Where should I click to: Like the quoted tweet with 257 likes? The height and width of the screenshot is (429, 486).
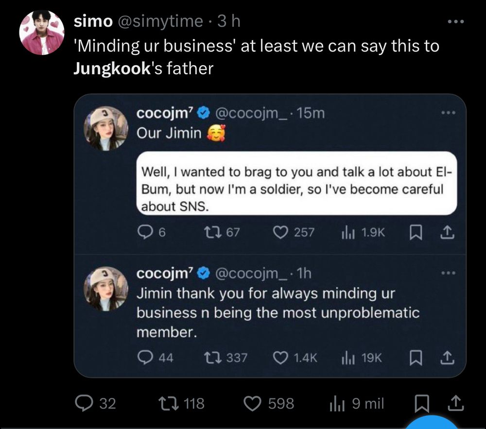[281, 233]
